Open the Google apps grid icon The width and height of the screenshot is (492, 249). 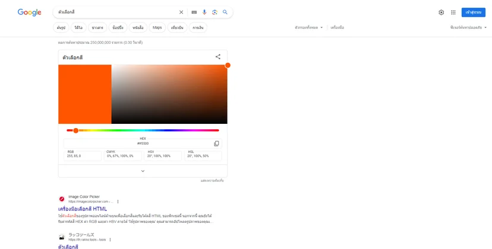453,12
